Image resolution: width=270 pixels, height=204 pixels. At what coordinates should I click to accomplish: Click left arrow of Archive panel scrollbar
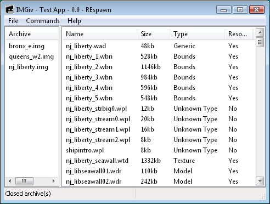pyautogui.click(x=10, y=181)
